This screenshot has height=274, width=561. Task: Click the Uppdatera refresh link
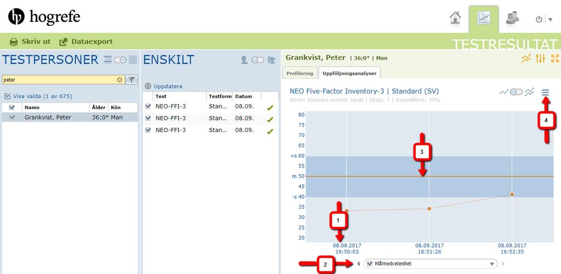coord(164,86)
